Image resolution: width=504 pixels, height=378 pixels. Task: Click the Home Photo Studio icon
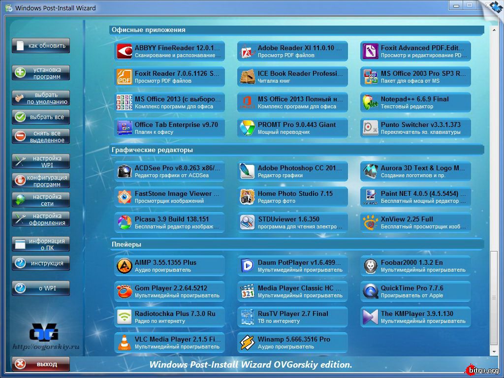coord(247,197)
